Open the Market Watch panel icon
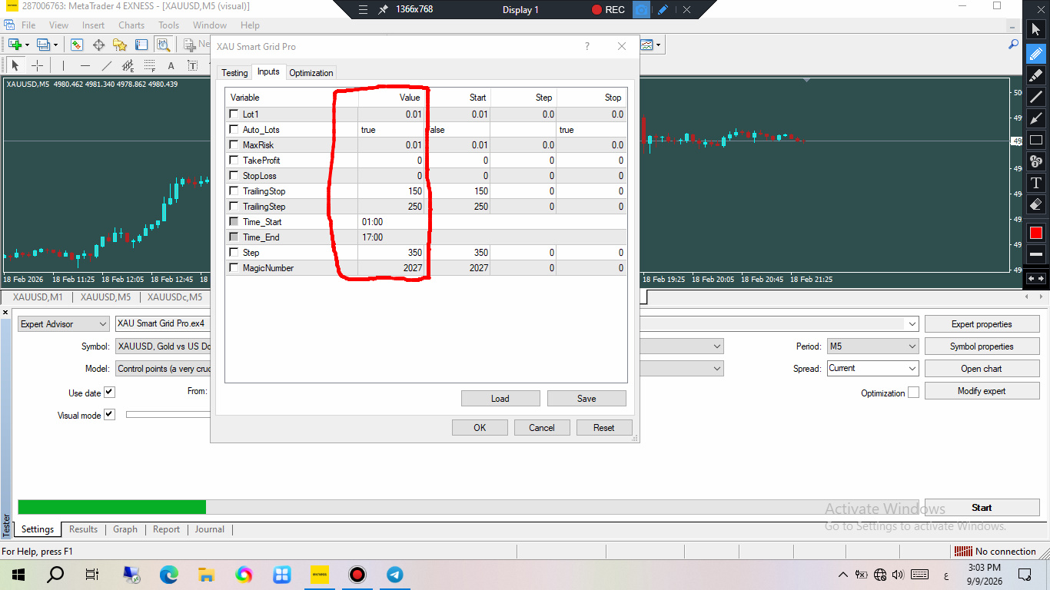 pos(77,45)
